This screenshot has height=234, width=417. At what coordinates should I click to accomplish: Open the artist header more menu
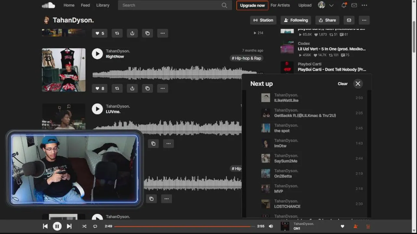coord(364,20)
